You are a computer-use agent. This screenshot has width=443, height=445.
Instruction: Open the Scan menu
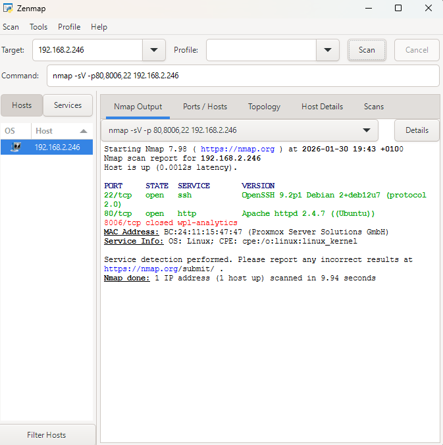pyautogui.click(x=11, y=27)
